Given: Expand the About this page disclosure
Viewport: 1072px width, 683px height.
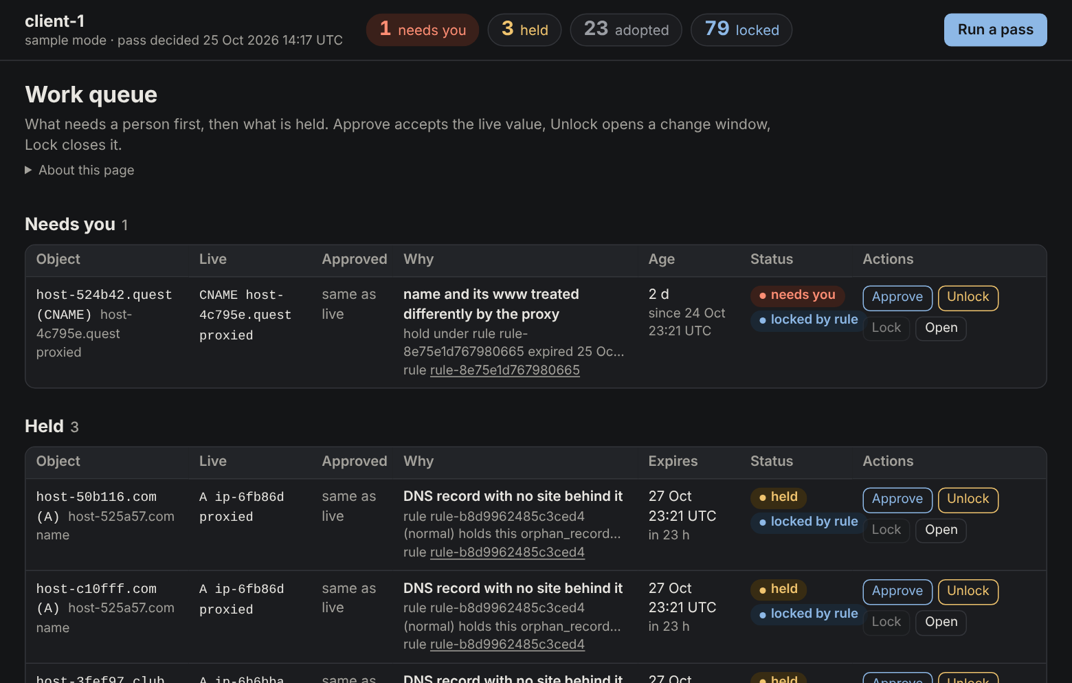Looking at the screenshot, I should (x=80, y=170).
